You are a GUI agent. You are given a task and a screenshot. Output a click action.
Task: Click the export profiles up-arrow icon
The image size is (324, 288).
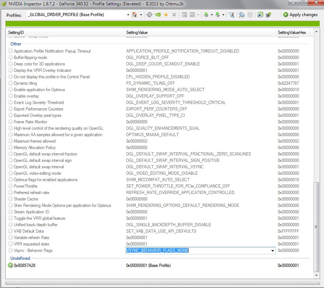[x=206, y=15]
